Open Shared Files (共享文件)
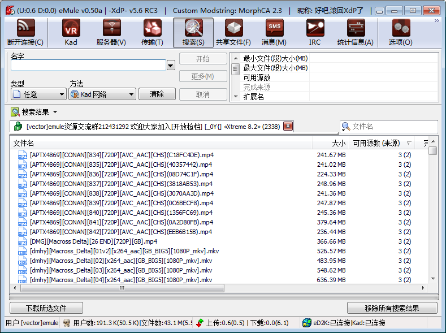Viewport: 446px width, 333px height. tap(233, 32)
